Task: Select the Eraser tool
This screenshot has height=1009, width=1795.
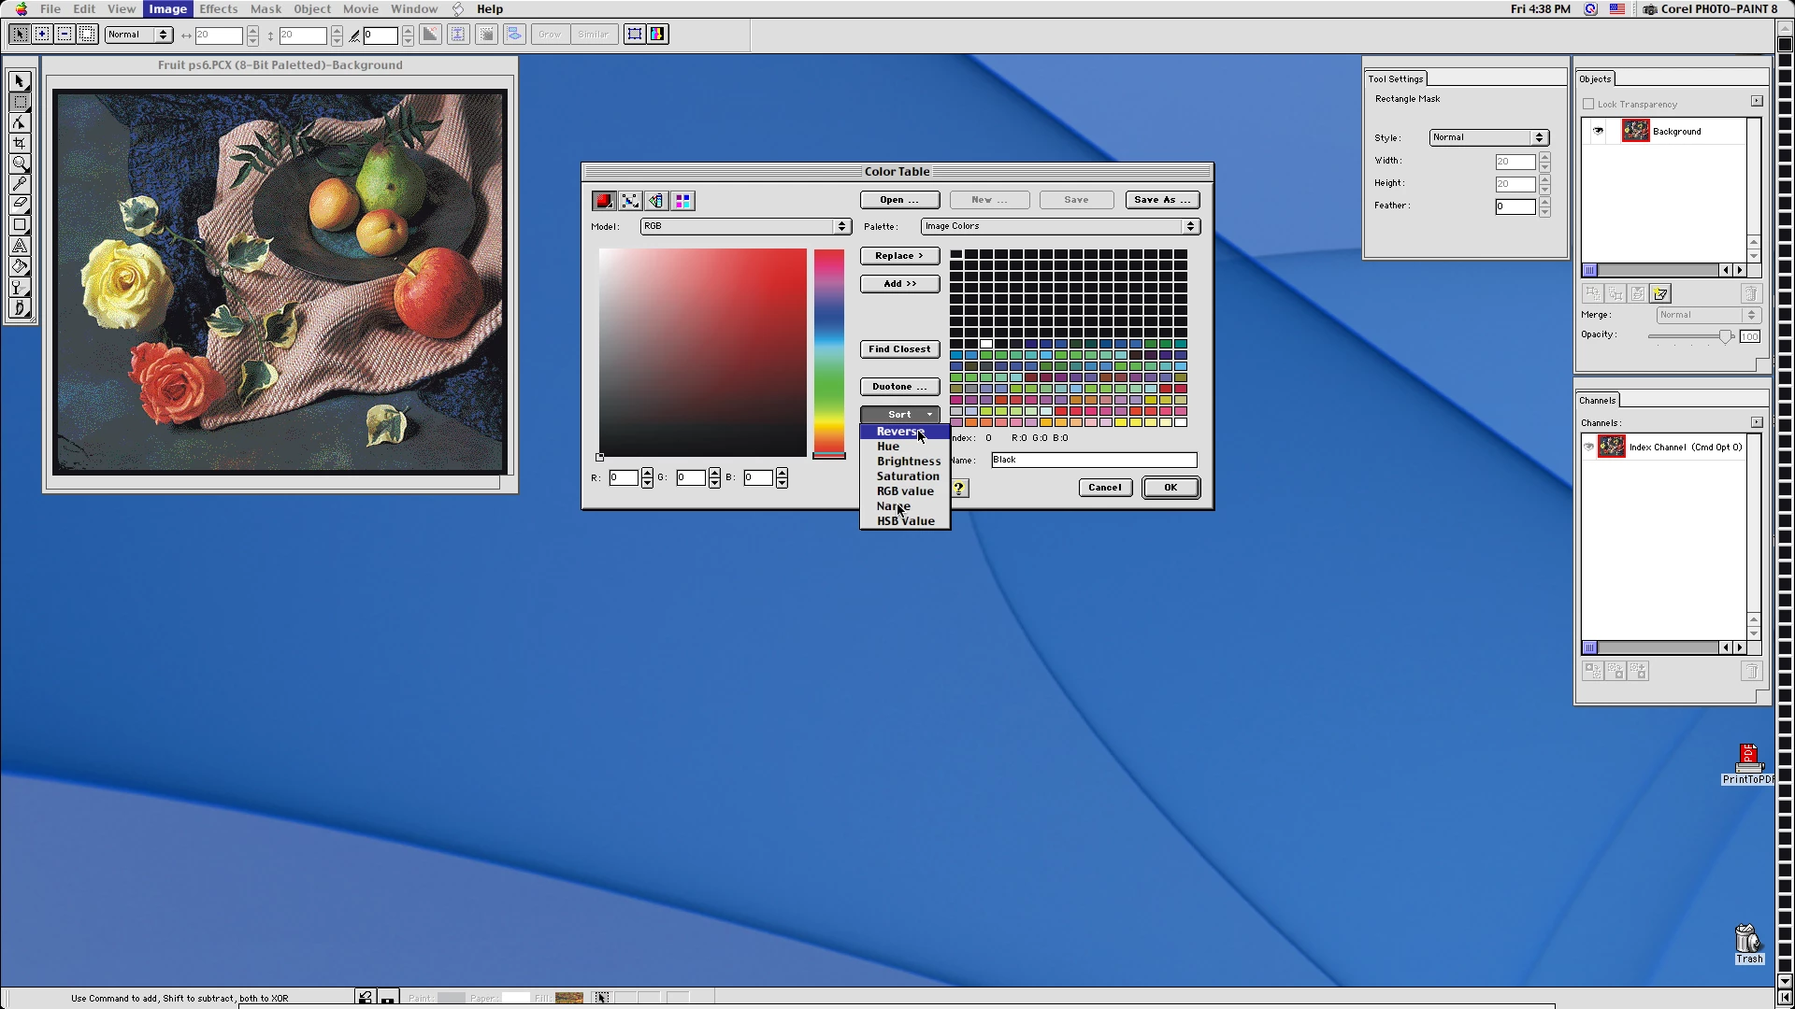Action: [x=20, y=204]
